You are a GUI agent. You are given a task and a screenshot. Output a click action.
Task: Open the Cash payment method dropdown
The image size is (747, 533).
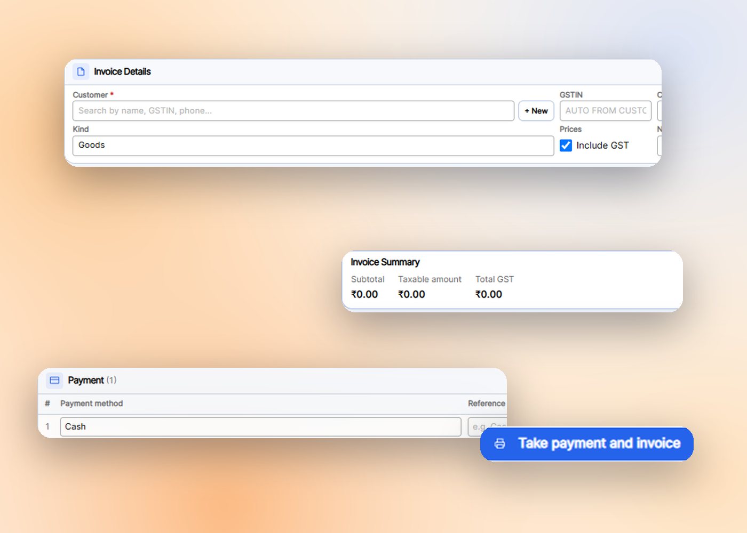point(260,426)
